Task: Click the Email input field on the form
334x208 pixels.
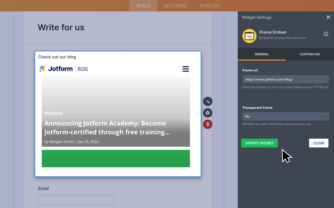Action: [76, 200]
